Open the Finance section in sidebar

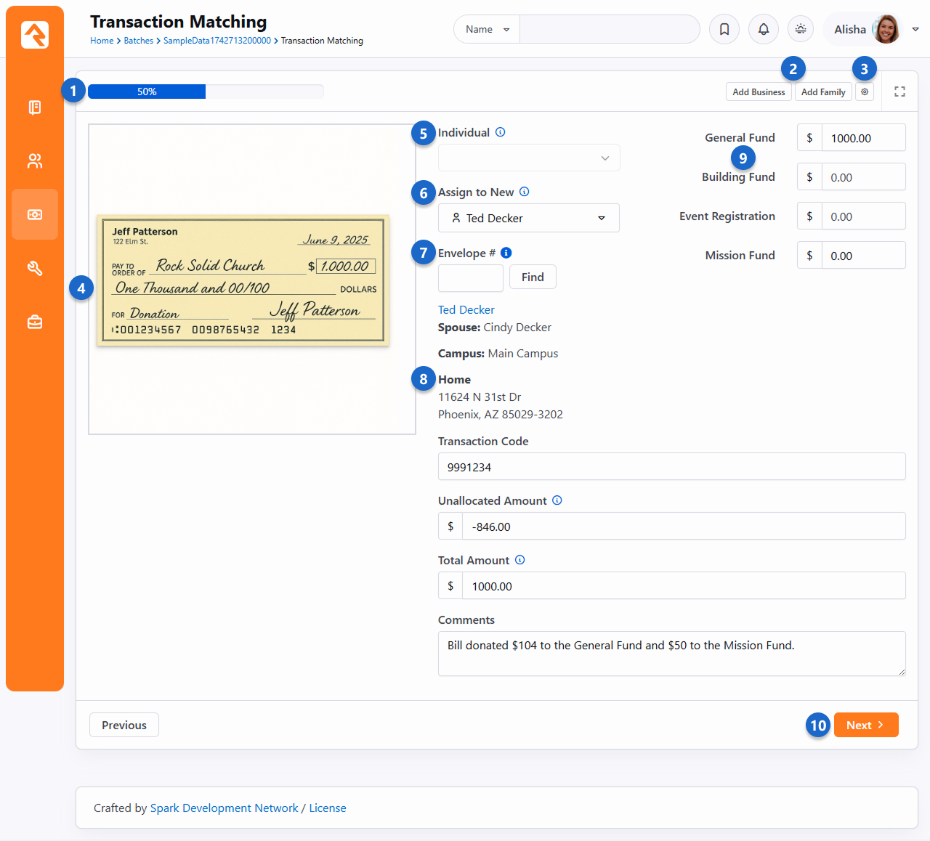[x=35, y=215]
